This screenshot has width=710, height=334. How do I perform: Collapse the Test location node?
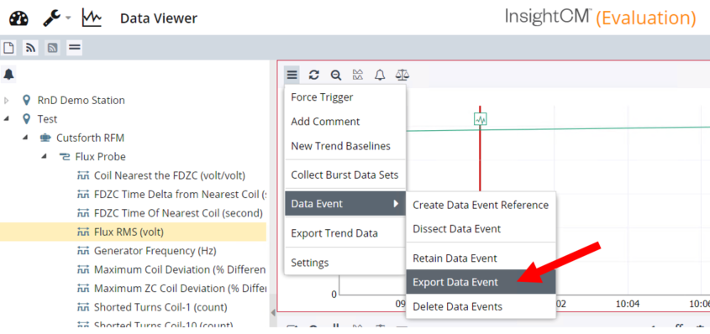point(7,119)
